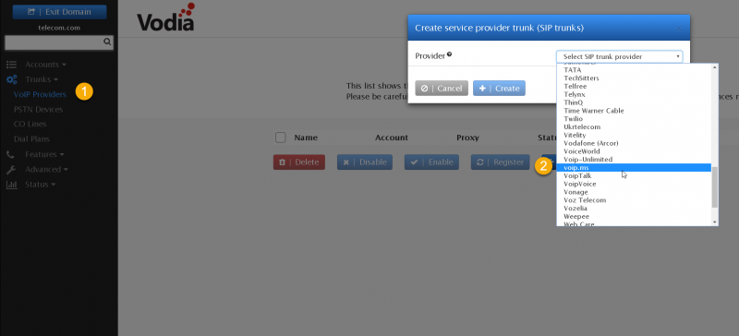Click the provider list scroll up arrow
Viewport: 739px width, 336px height.
(714, 68)
